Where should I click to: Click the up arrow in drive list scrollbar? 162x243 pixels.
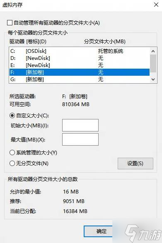click(x=153, y=51)
